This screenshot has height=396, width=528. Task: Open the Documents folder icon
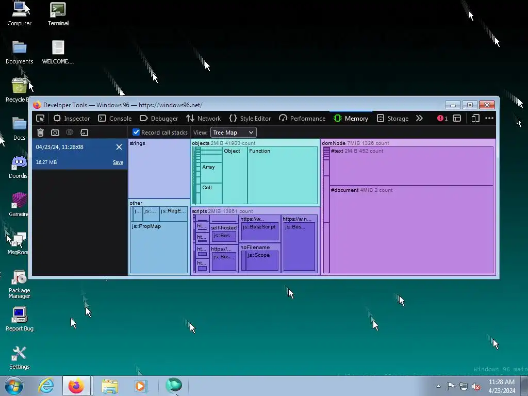19,53
